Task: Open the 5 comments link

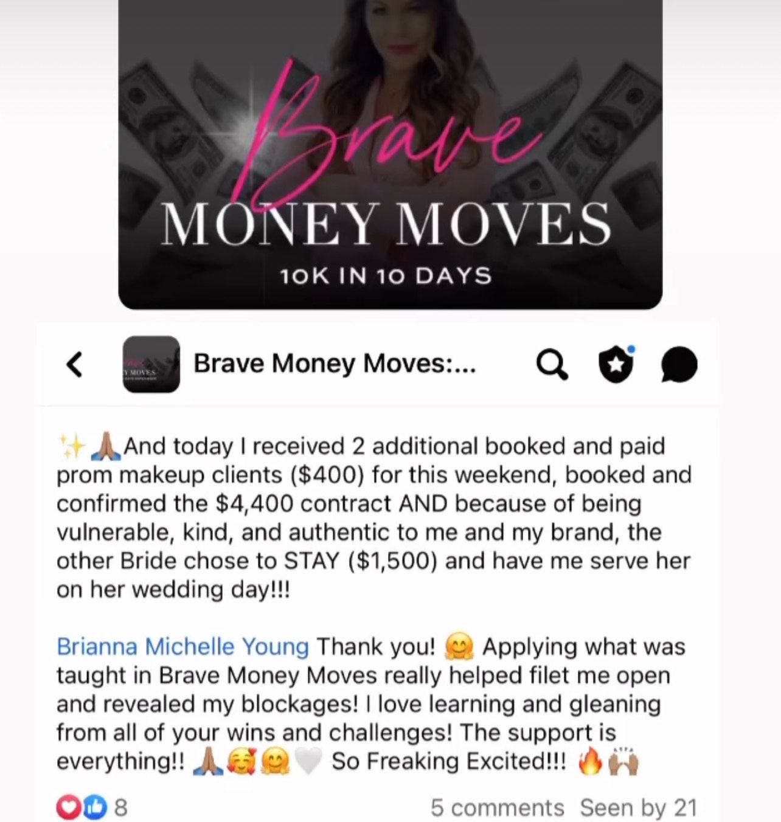Action: [x=497, y=807]
